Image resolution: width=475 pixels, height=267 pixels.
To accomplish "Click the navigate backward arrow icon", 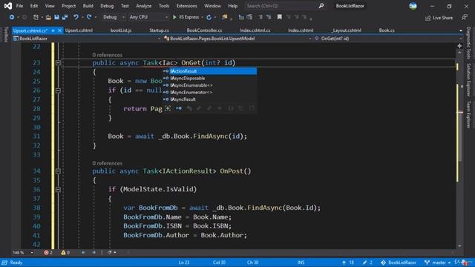I will (x=12, y=17).
